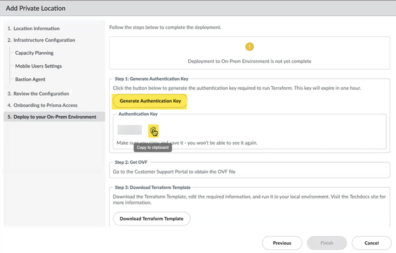This screenshot has width=396, height=253.
Task: Open the Location Information step
Action: tap(36, 28)
